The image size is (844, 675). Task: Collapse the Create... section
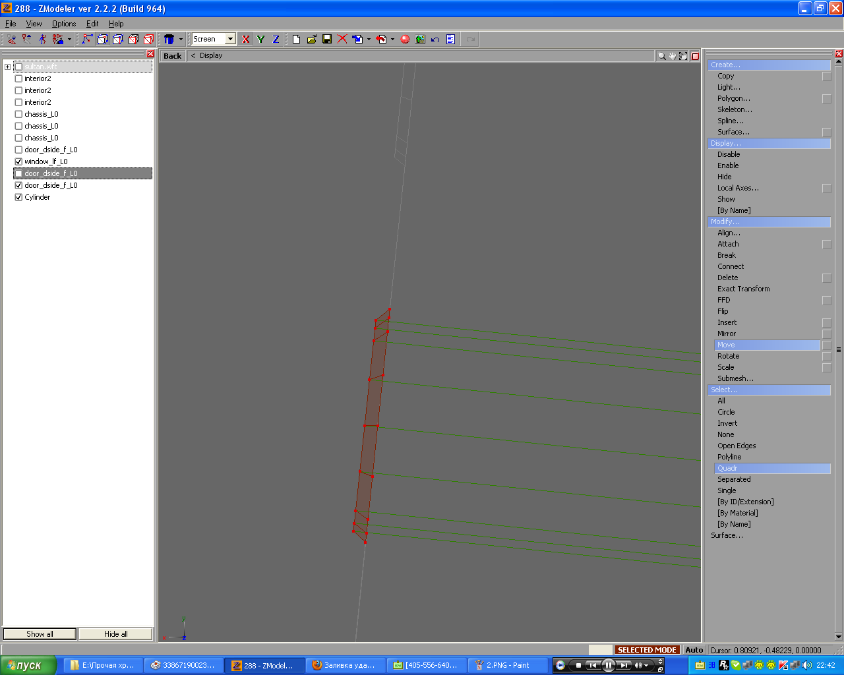(x=769, y=65)
